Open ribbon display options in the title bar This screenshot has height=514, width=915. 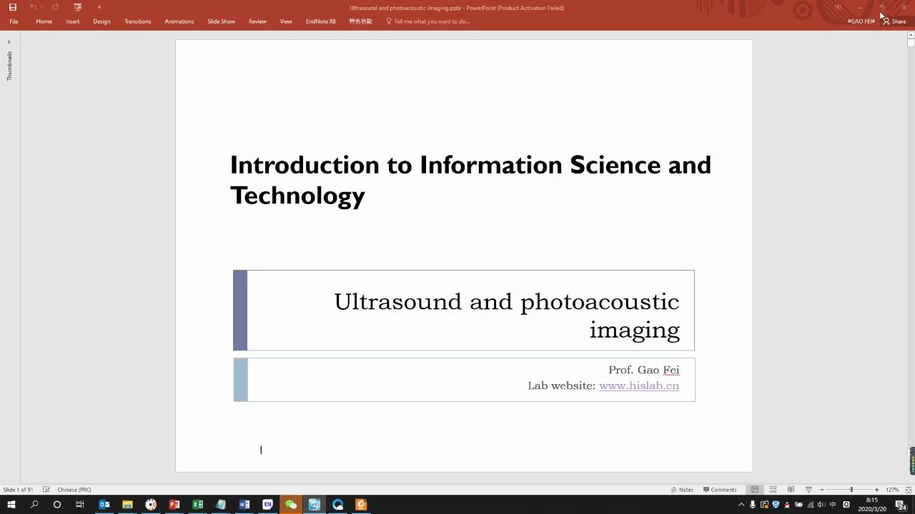pyautogui.click(x=838, y=7)
